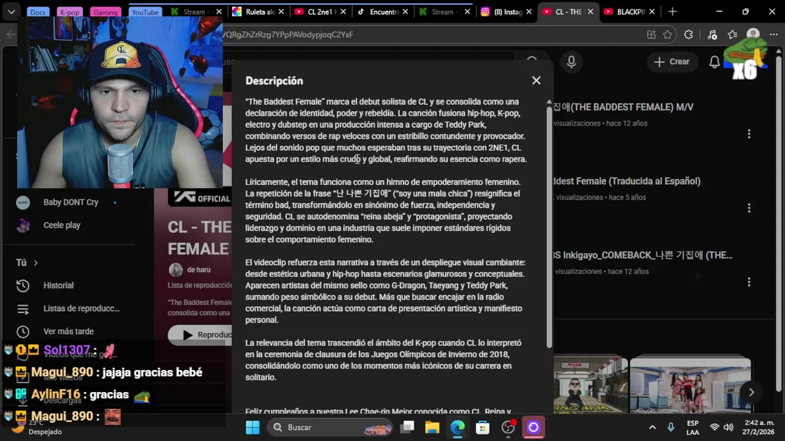Open the Gaming tab group
This screenshot has width=785, height=441.
click(105, 12)
